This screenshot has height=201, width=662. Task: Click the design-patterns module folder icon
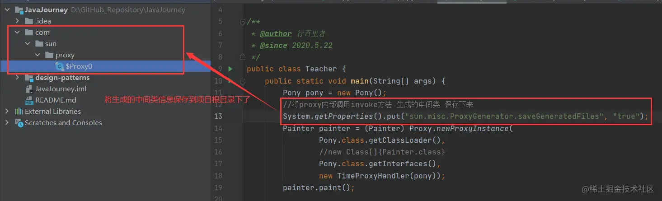[x=29, y=77]
